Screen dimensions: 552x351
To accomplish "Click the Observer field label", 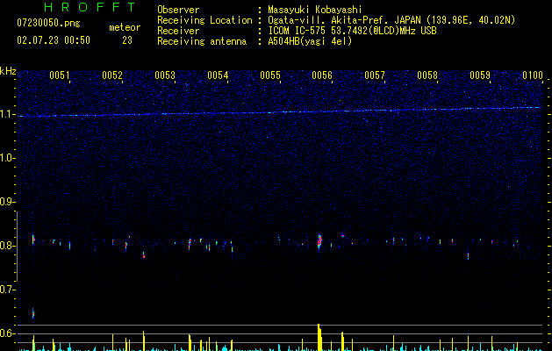I will point(178,10).
